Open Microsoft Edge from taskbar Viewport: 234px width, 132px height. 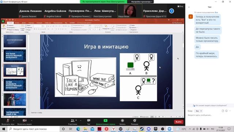coord(78,129)
